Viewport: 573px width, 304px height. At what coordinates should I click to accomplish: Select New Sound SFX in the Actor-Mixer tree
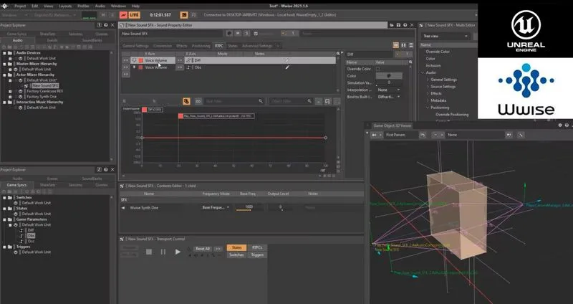point(45,85)
